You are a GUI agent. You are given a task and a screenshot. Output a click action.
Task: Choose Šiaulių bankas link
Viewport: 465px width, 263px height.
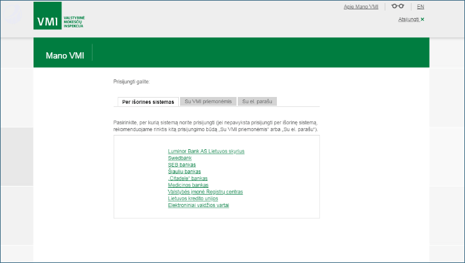[184, 172]
